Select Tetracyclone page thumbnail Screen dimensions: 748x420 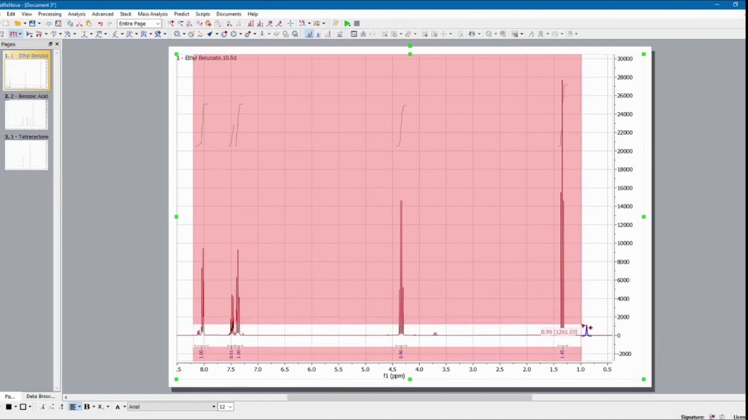coord(26,153)
